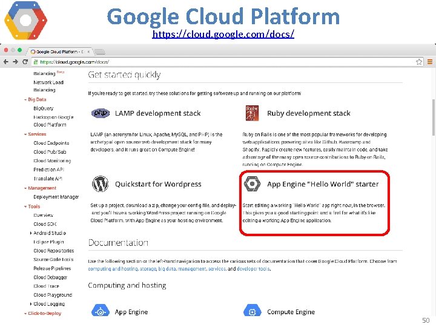Follow the 'developer tools' link
The image size is (436, 327).
pyautogui.click(x=253, y=269)
